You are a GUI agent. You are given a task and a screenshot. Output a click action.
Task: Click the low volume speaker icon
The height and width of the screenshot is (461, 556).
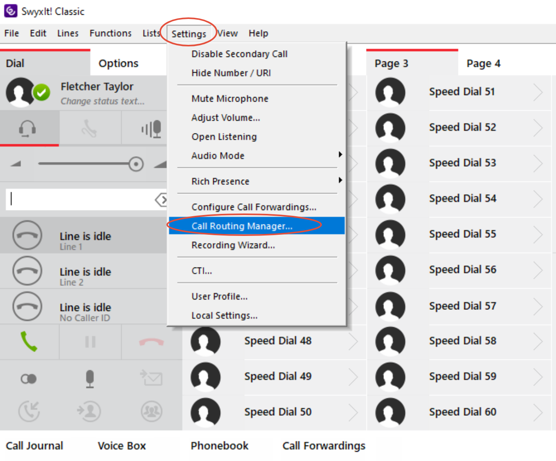(15, 164)
